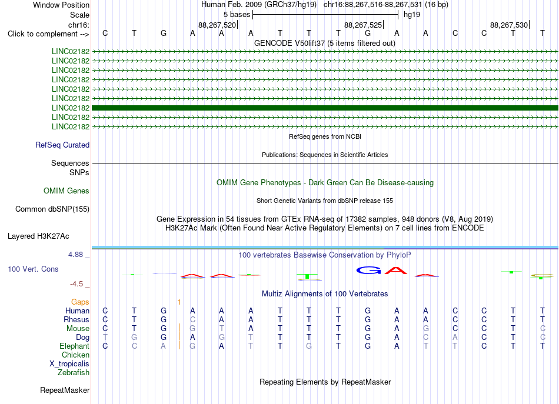Click the Scale label

(79, 15)
